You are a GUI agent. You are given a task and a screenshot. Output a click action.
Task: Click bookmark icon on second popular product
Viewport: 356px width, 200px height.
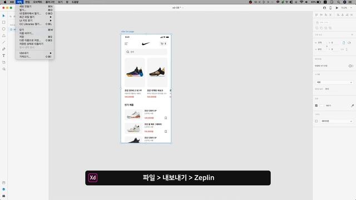coord(166,132)
